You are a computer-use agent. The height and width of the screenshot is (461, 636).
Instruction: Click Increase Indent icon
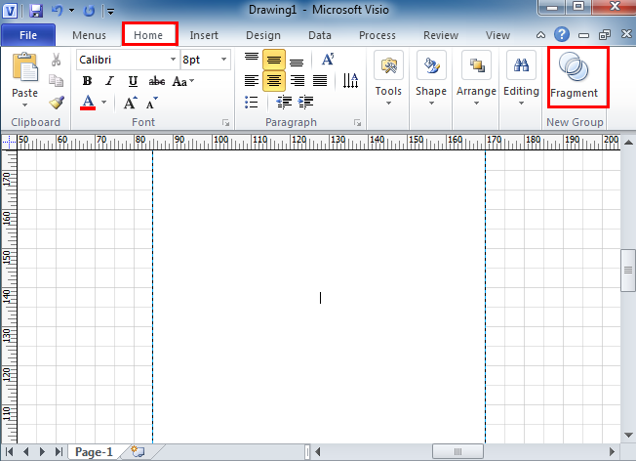coord(305,102)
